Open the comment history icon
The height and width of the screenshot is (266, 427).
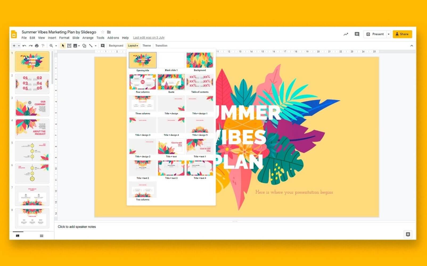coord(357,34)
